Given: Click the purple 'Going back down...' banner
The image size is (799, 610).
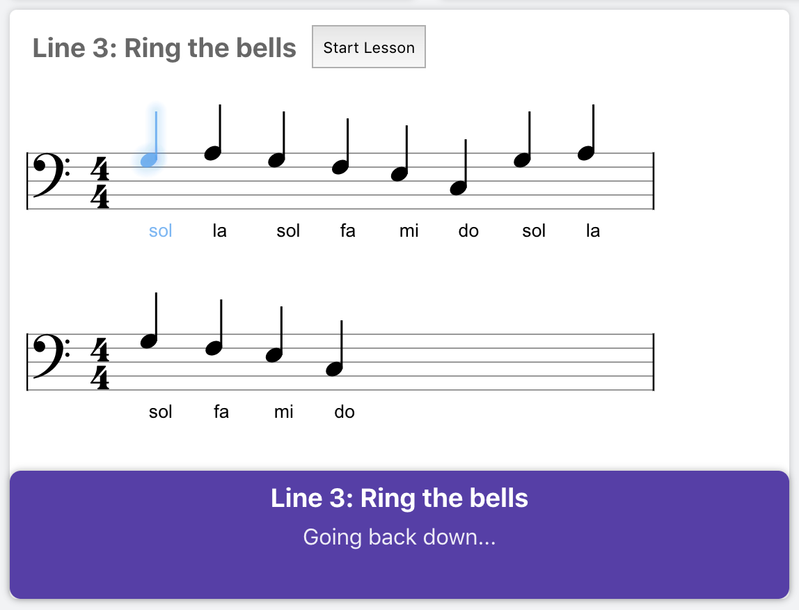Looking at the screenshot, I should 399,535.
